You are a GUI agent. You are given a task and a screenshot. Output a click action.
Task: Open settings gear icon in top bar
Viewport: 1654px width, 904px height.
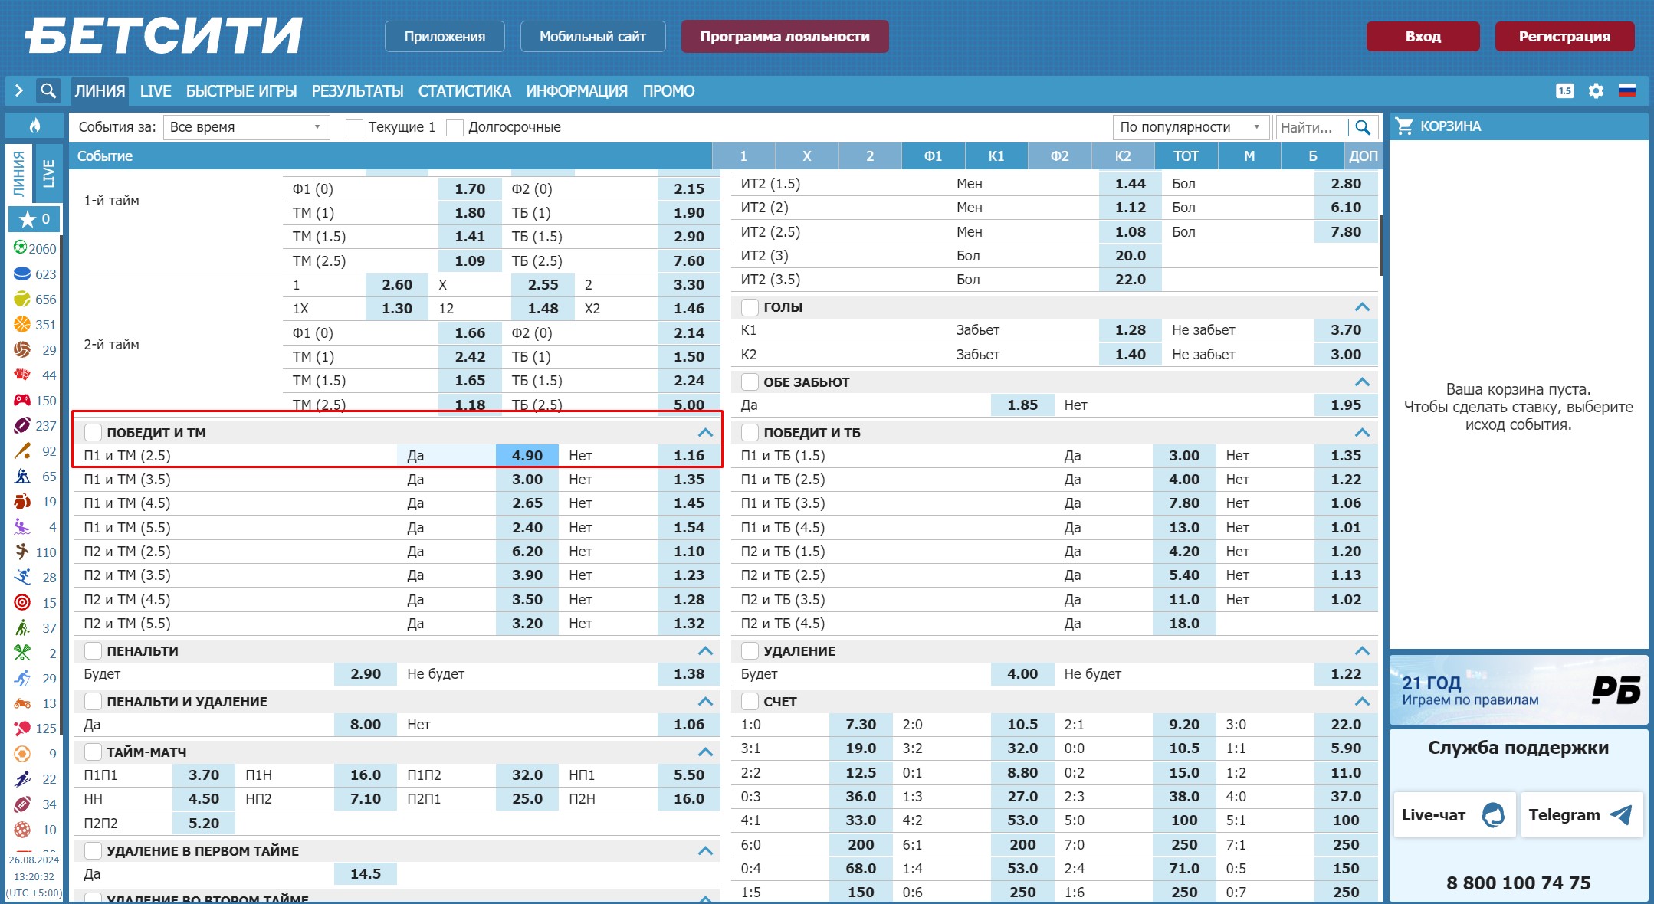(1596, 91)
